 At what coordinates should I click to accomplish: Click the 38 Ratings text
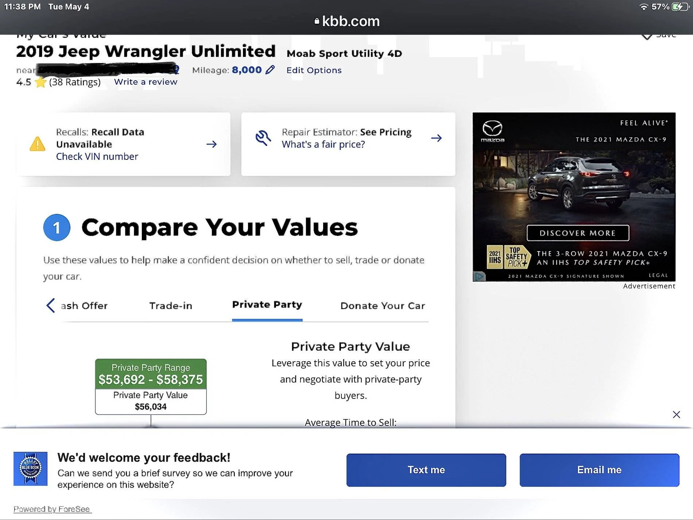pyautogui.click(x=75, y=82)
